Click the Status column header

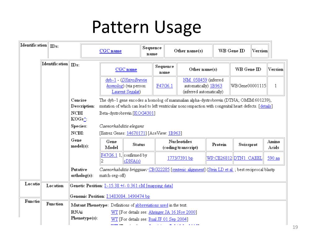(139, 144)
